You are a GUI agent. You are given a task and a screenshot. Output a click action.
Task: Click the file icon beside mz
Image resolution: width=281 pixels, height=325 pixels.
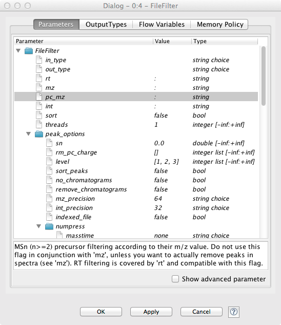pyautogui.click(x=39, y=87)
